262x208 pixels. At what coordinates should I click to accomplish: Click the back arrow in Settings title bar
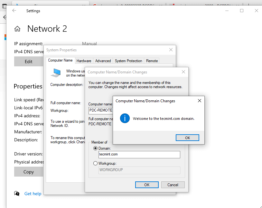point(14,11)
